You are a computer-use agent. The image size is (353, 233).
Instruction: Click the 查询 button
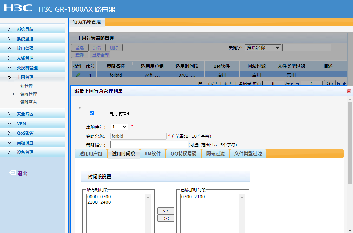coord(80,55)
